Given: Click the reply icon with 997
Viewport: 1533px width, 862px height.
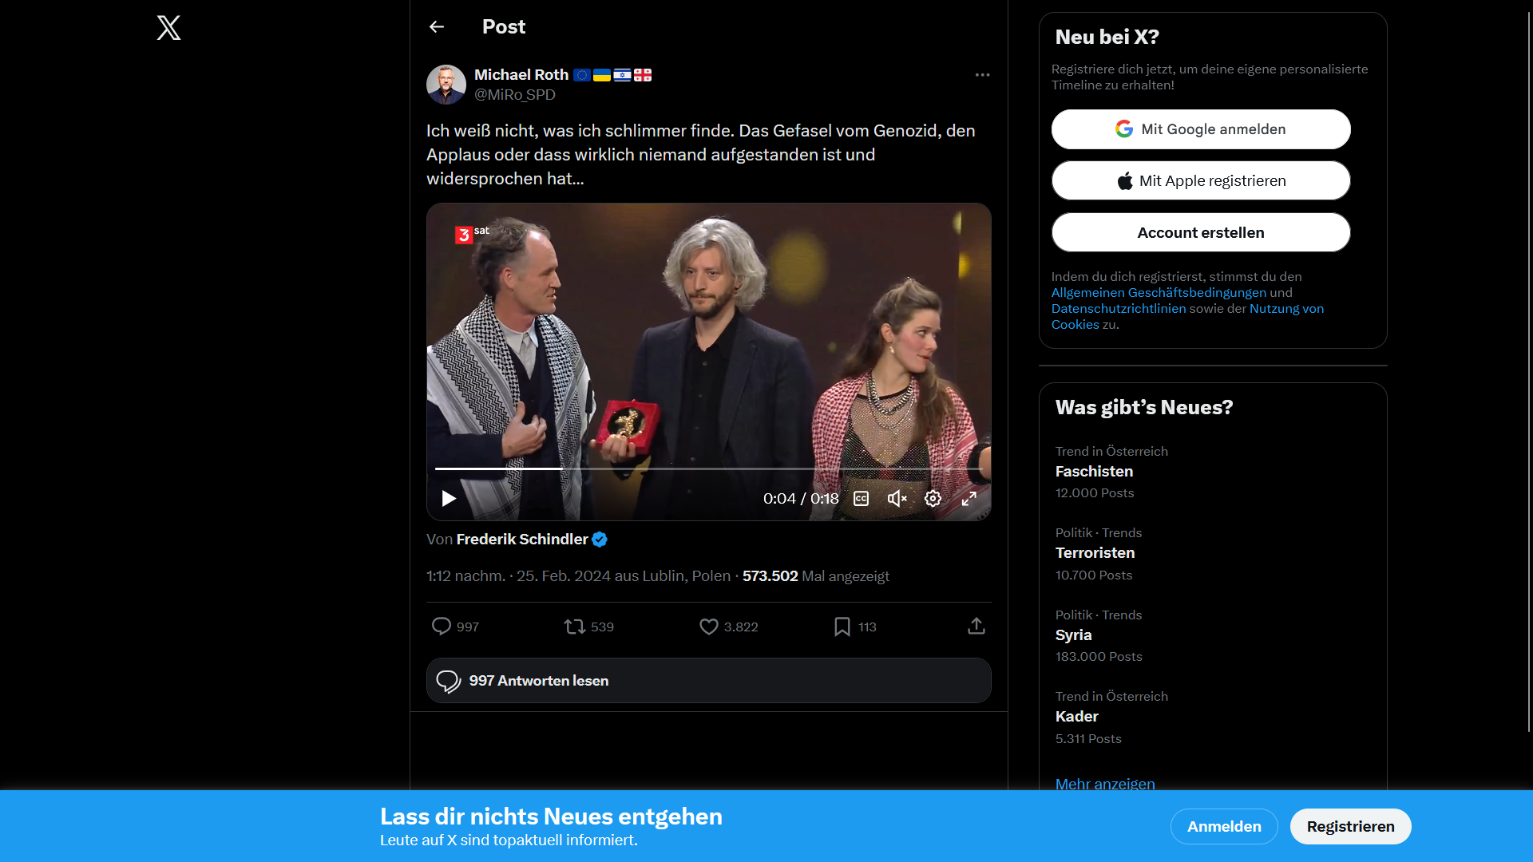Looking at the screenshot, I should pos(442,627).
